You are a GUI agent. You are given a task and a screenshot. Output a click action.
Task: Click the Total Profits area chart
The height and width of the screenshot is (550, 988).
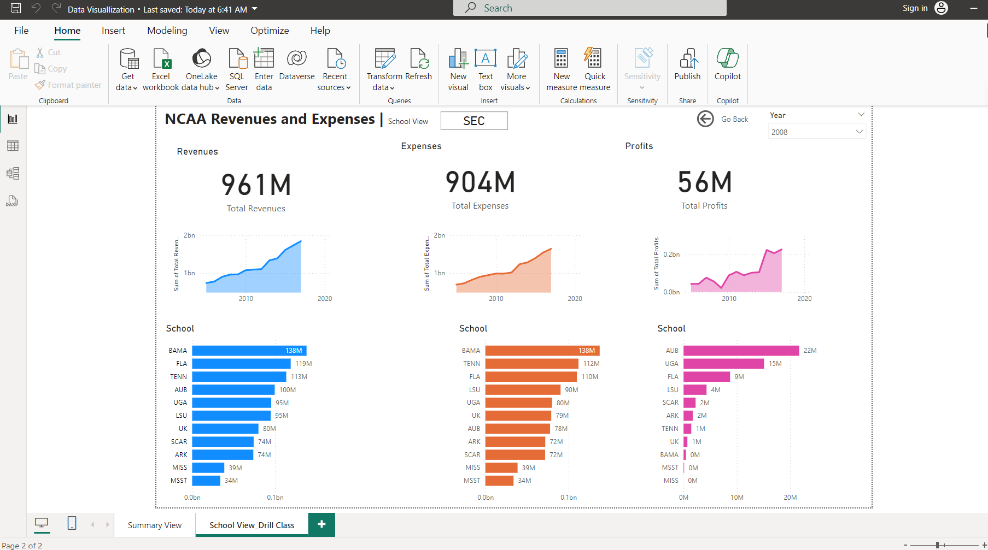tap(733, 269)
